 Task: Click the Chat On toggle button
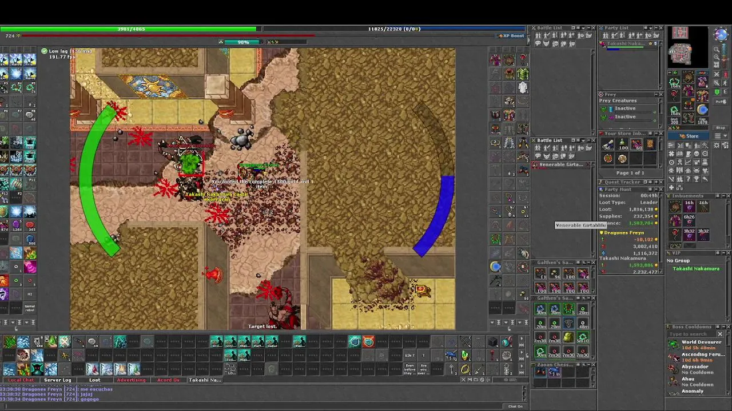515,406
